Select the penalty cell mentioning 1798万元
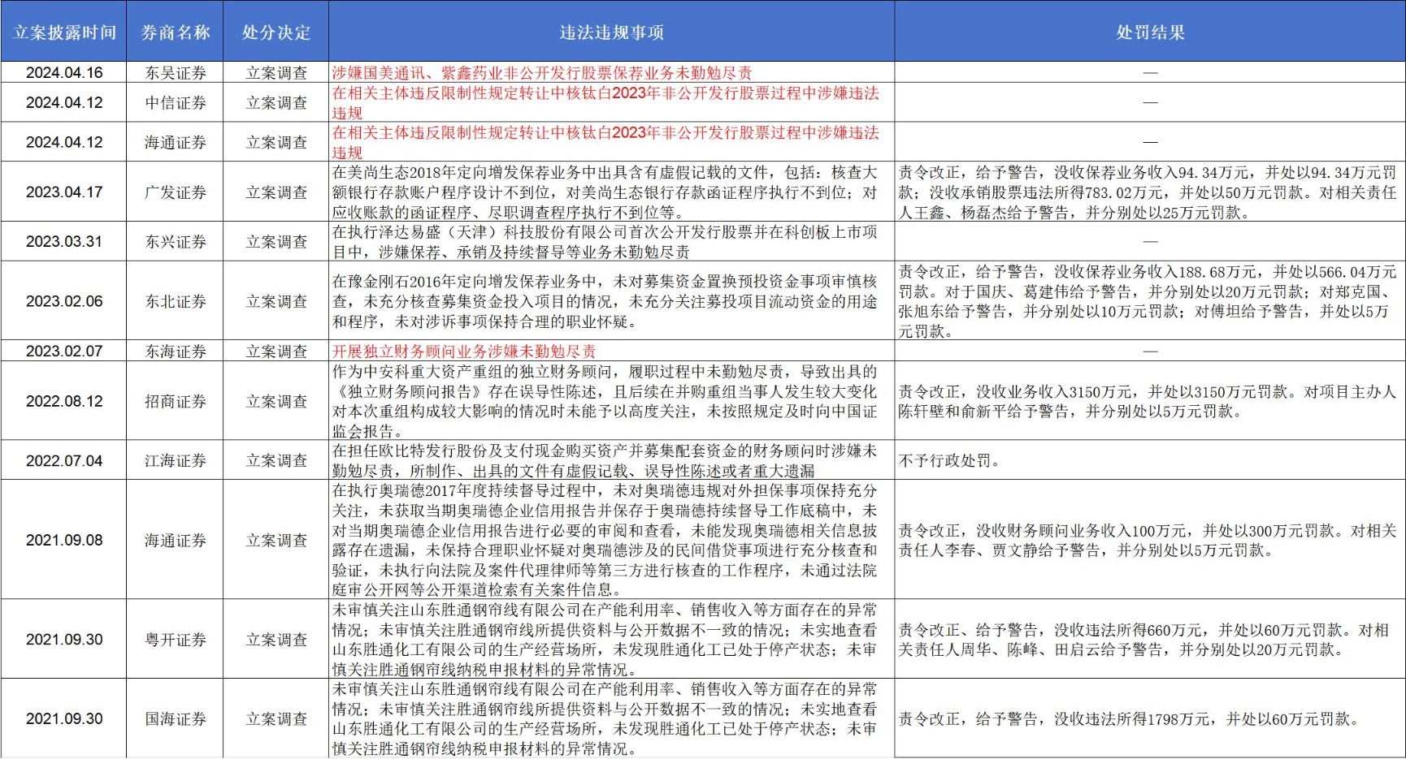Viewport: 1406px width, 759px height. point(1150,718)
